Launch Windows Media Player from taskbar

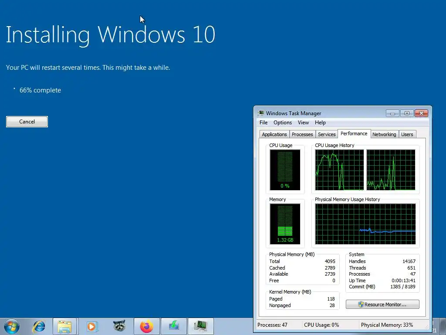pyautogui.click(x=92, y=326)
